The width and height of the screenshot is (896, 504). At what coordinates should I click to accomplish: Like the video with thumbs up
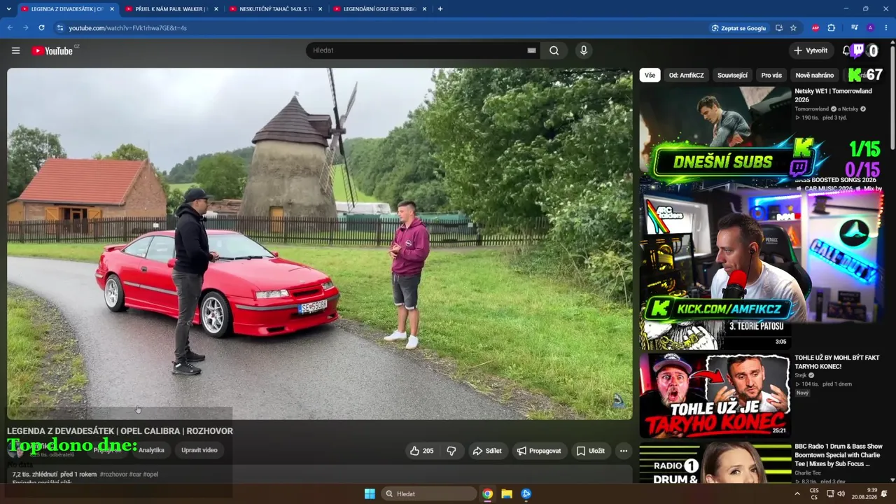pyautogui.click(x=421, y=451)
